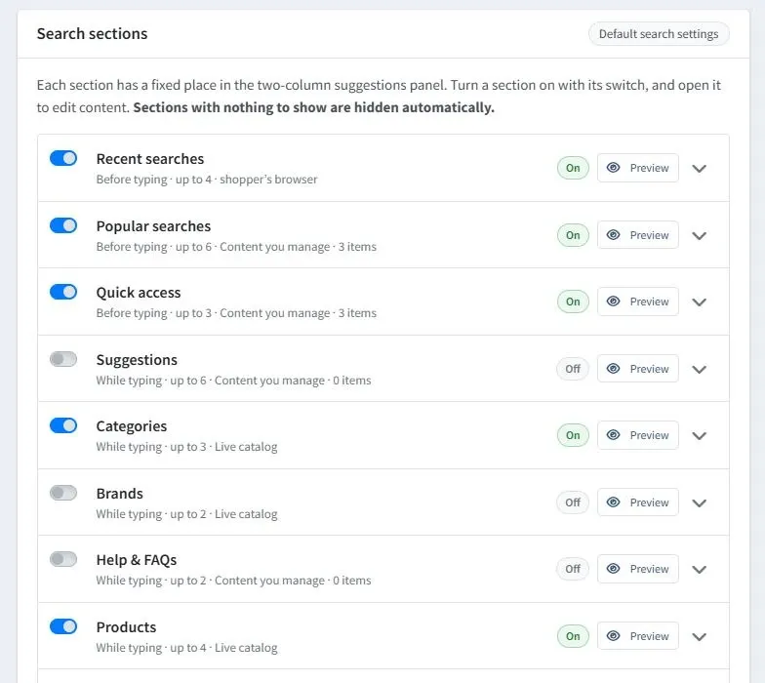Click "Sections with nothing to show" bold text
This screenshot has height=683, width=765.
point(314,107)
